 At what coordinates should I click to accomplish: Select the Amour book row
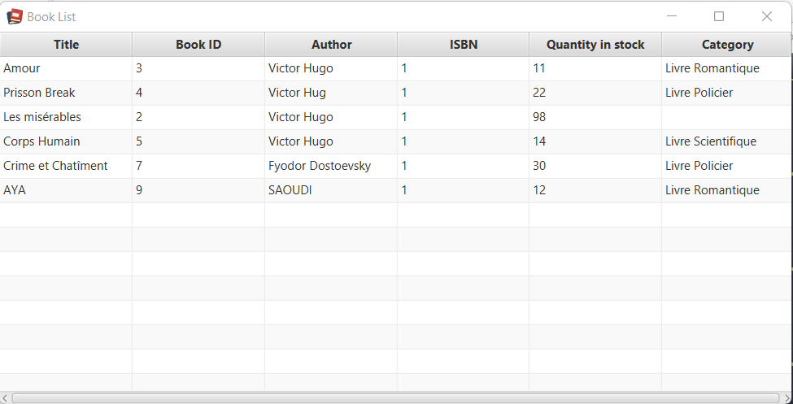point(395,68)
